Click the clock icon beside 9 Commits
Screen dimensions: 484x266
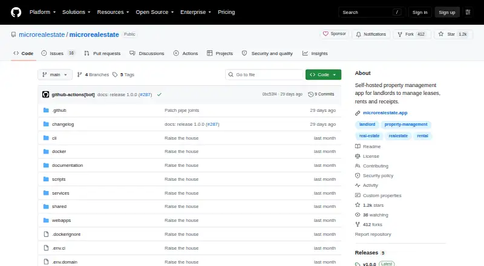(x=310, y=94)
